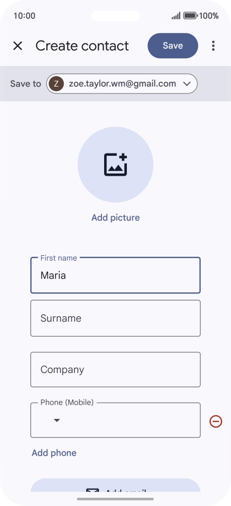The height and width of the screenshot is (506, 231).
Task: Tap the bottom home gesture bar
Action: click(115, 499)
